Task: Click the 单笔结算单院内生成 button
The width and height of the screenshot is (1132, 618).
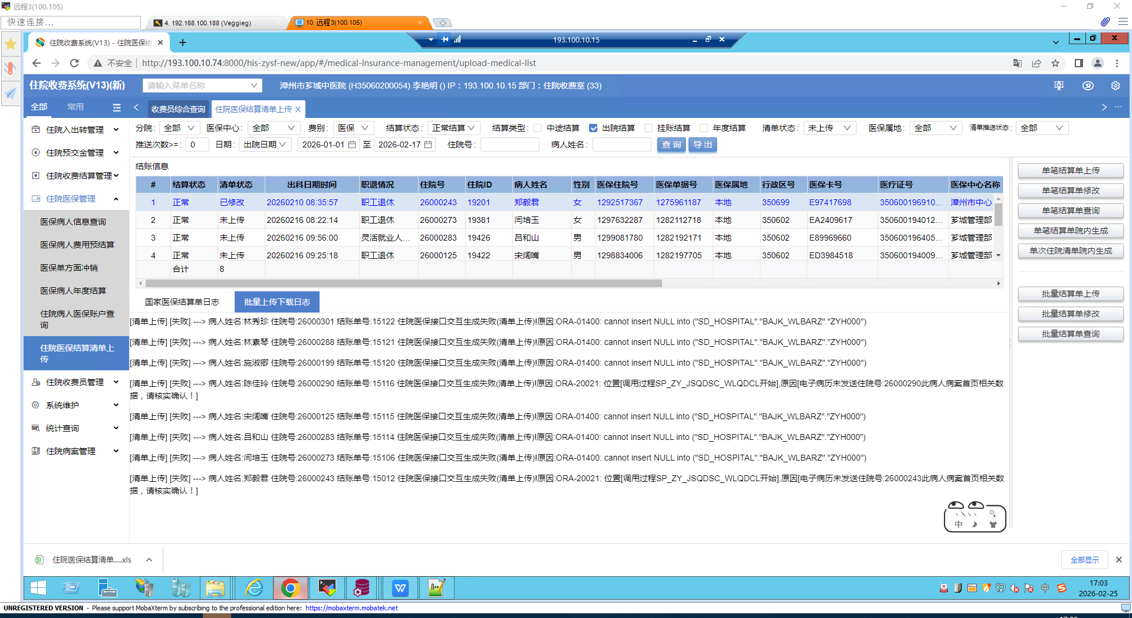Action: [1071, 231]
